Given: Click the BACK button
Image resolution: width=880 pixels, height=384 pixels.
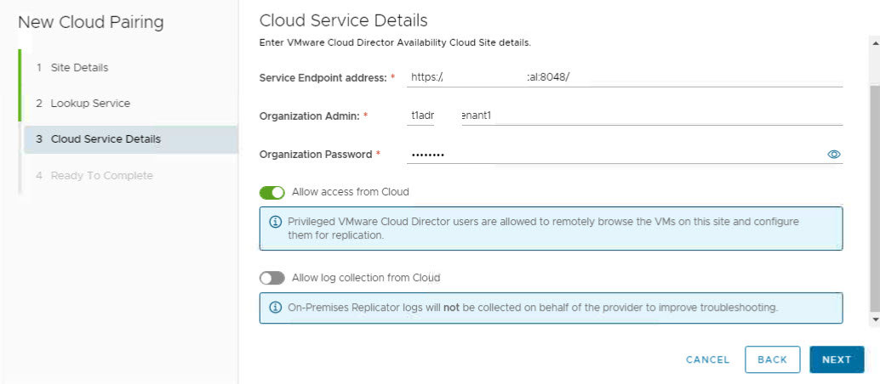Looking at the screenshot, I should [772, 359].
